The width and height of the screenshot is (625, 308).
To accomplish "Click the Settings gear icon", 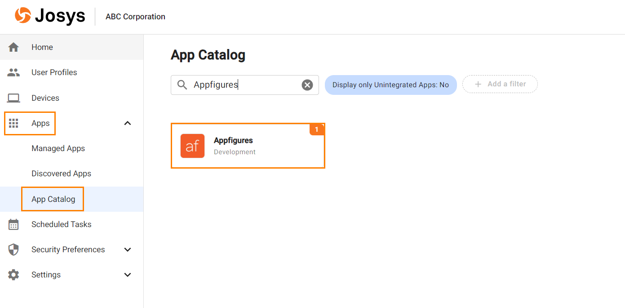I will click(13, 275).
